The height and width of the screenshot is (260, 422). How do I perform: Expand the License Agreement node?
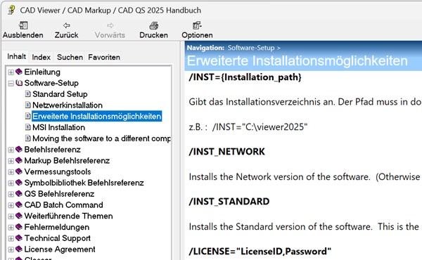pyautogui.click(x=11, y=249)
